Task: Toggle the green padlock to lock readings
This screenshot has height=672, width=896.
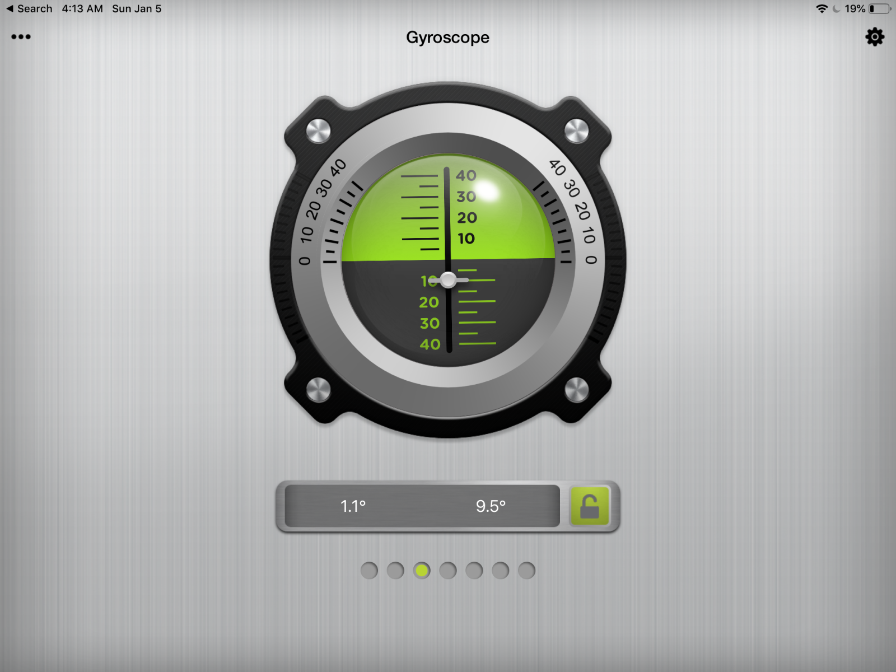Action: (589, 506)
